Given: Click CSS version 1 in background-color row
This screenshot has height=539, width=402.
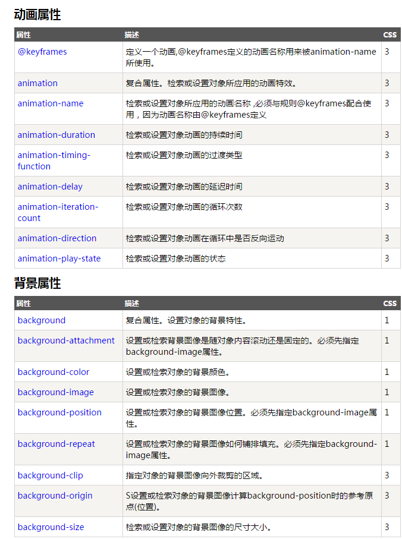Looking at the screenshot, I should (387, 372).
